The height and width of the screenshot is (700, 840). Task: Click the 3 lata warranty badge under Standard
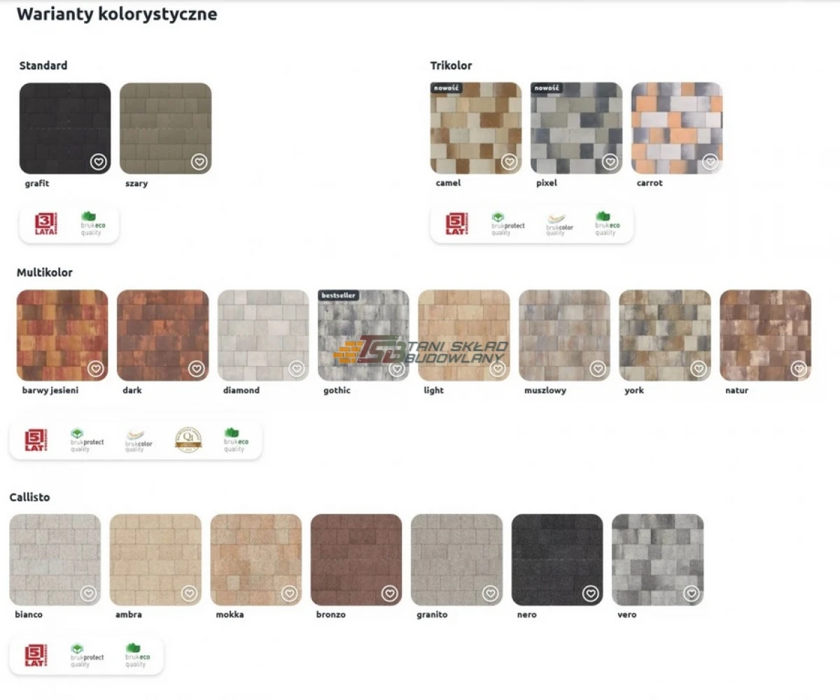click(46, 224)
